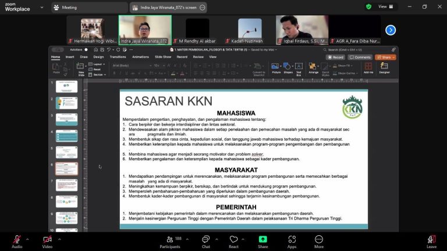
Task: Select Indra Jaya Wiranata_872's screen tab
Action: click(168, 8)
